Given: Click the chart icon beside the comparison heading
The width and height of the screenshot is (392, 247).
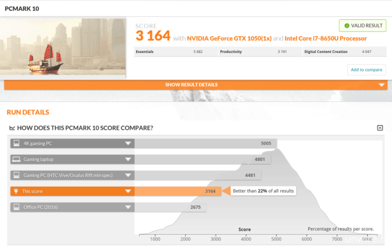Looking at the screenshot, I should point(12,128).
